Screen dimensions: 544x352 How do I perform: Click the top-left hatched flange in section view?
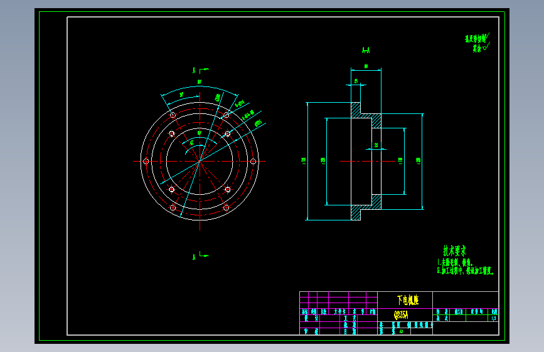point(356,110)
